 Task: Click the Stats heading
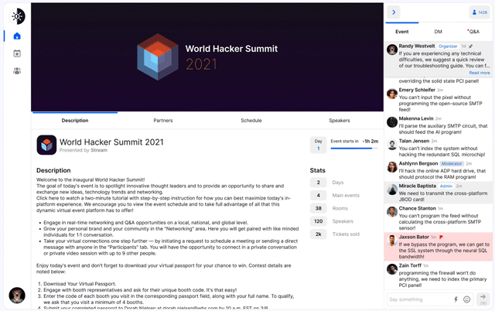(x=317, y=170)
